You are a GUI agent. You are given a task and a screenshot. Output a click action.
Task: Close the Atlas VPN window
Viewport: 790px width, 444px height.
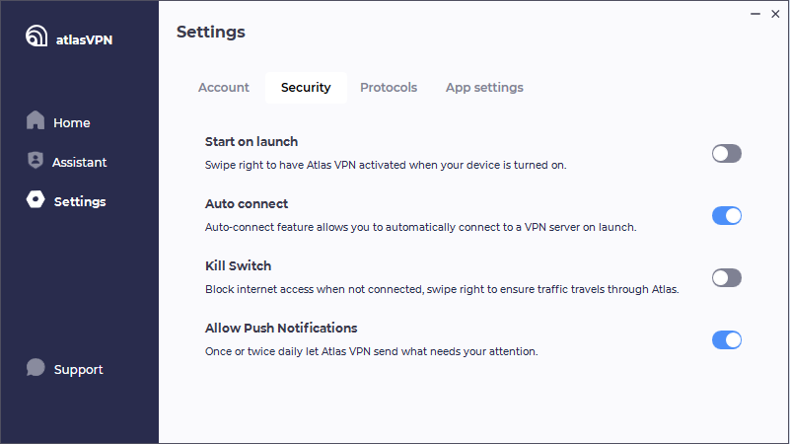click(775, 14)
